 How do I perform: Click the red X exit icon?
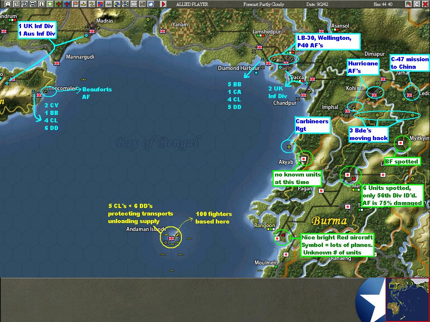point(425,4)
